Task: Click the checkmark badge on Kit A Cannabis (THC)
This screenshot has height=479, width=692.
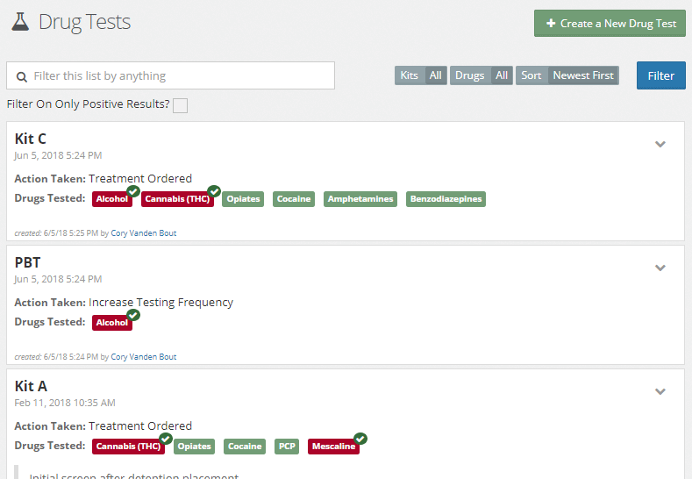Action: pos(166,439)
